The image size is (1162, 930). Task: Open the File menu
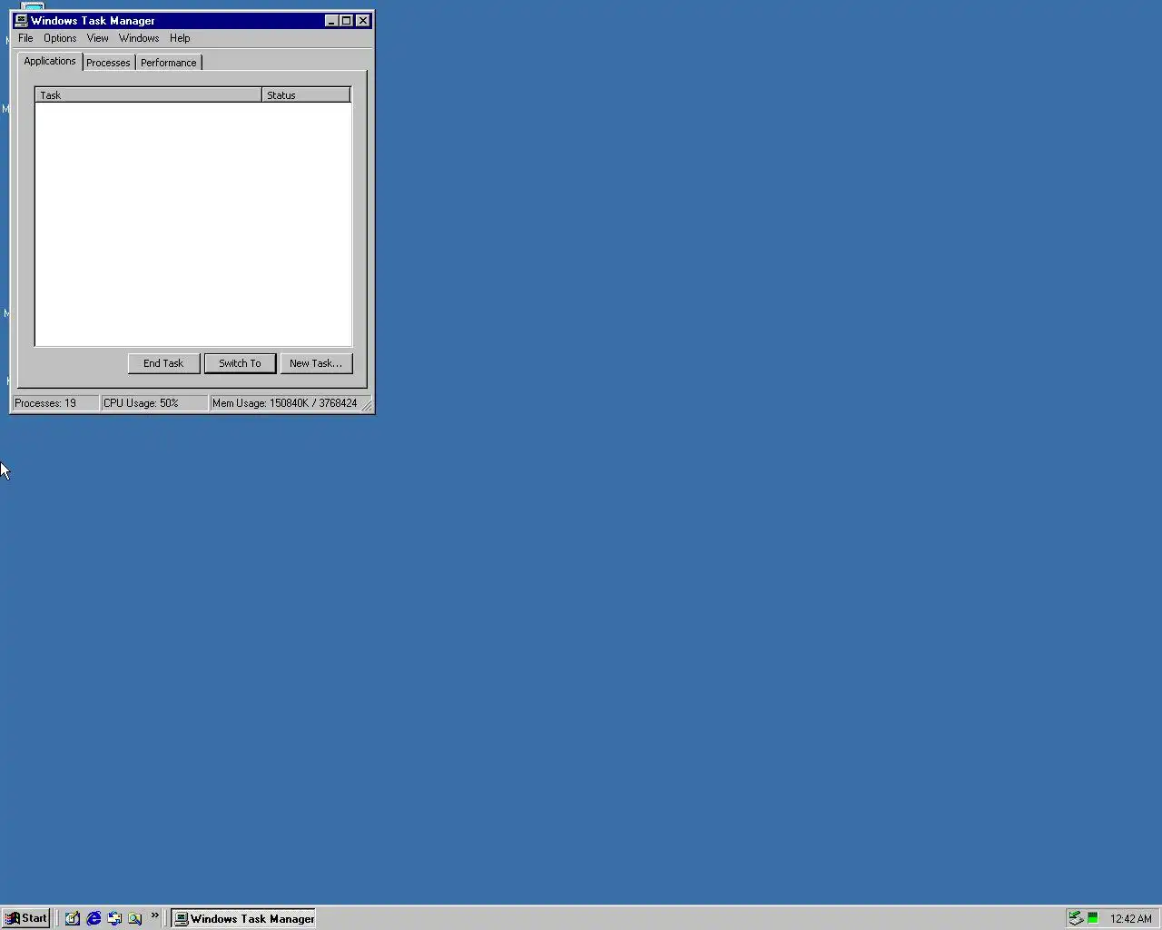(x=25, y=38)
